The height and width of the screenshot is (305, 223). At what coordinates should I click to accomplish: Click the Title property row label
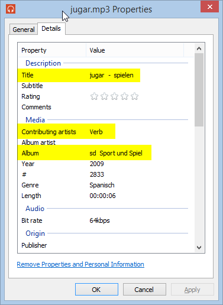27,75
